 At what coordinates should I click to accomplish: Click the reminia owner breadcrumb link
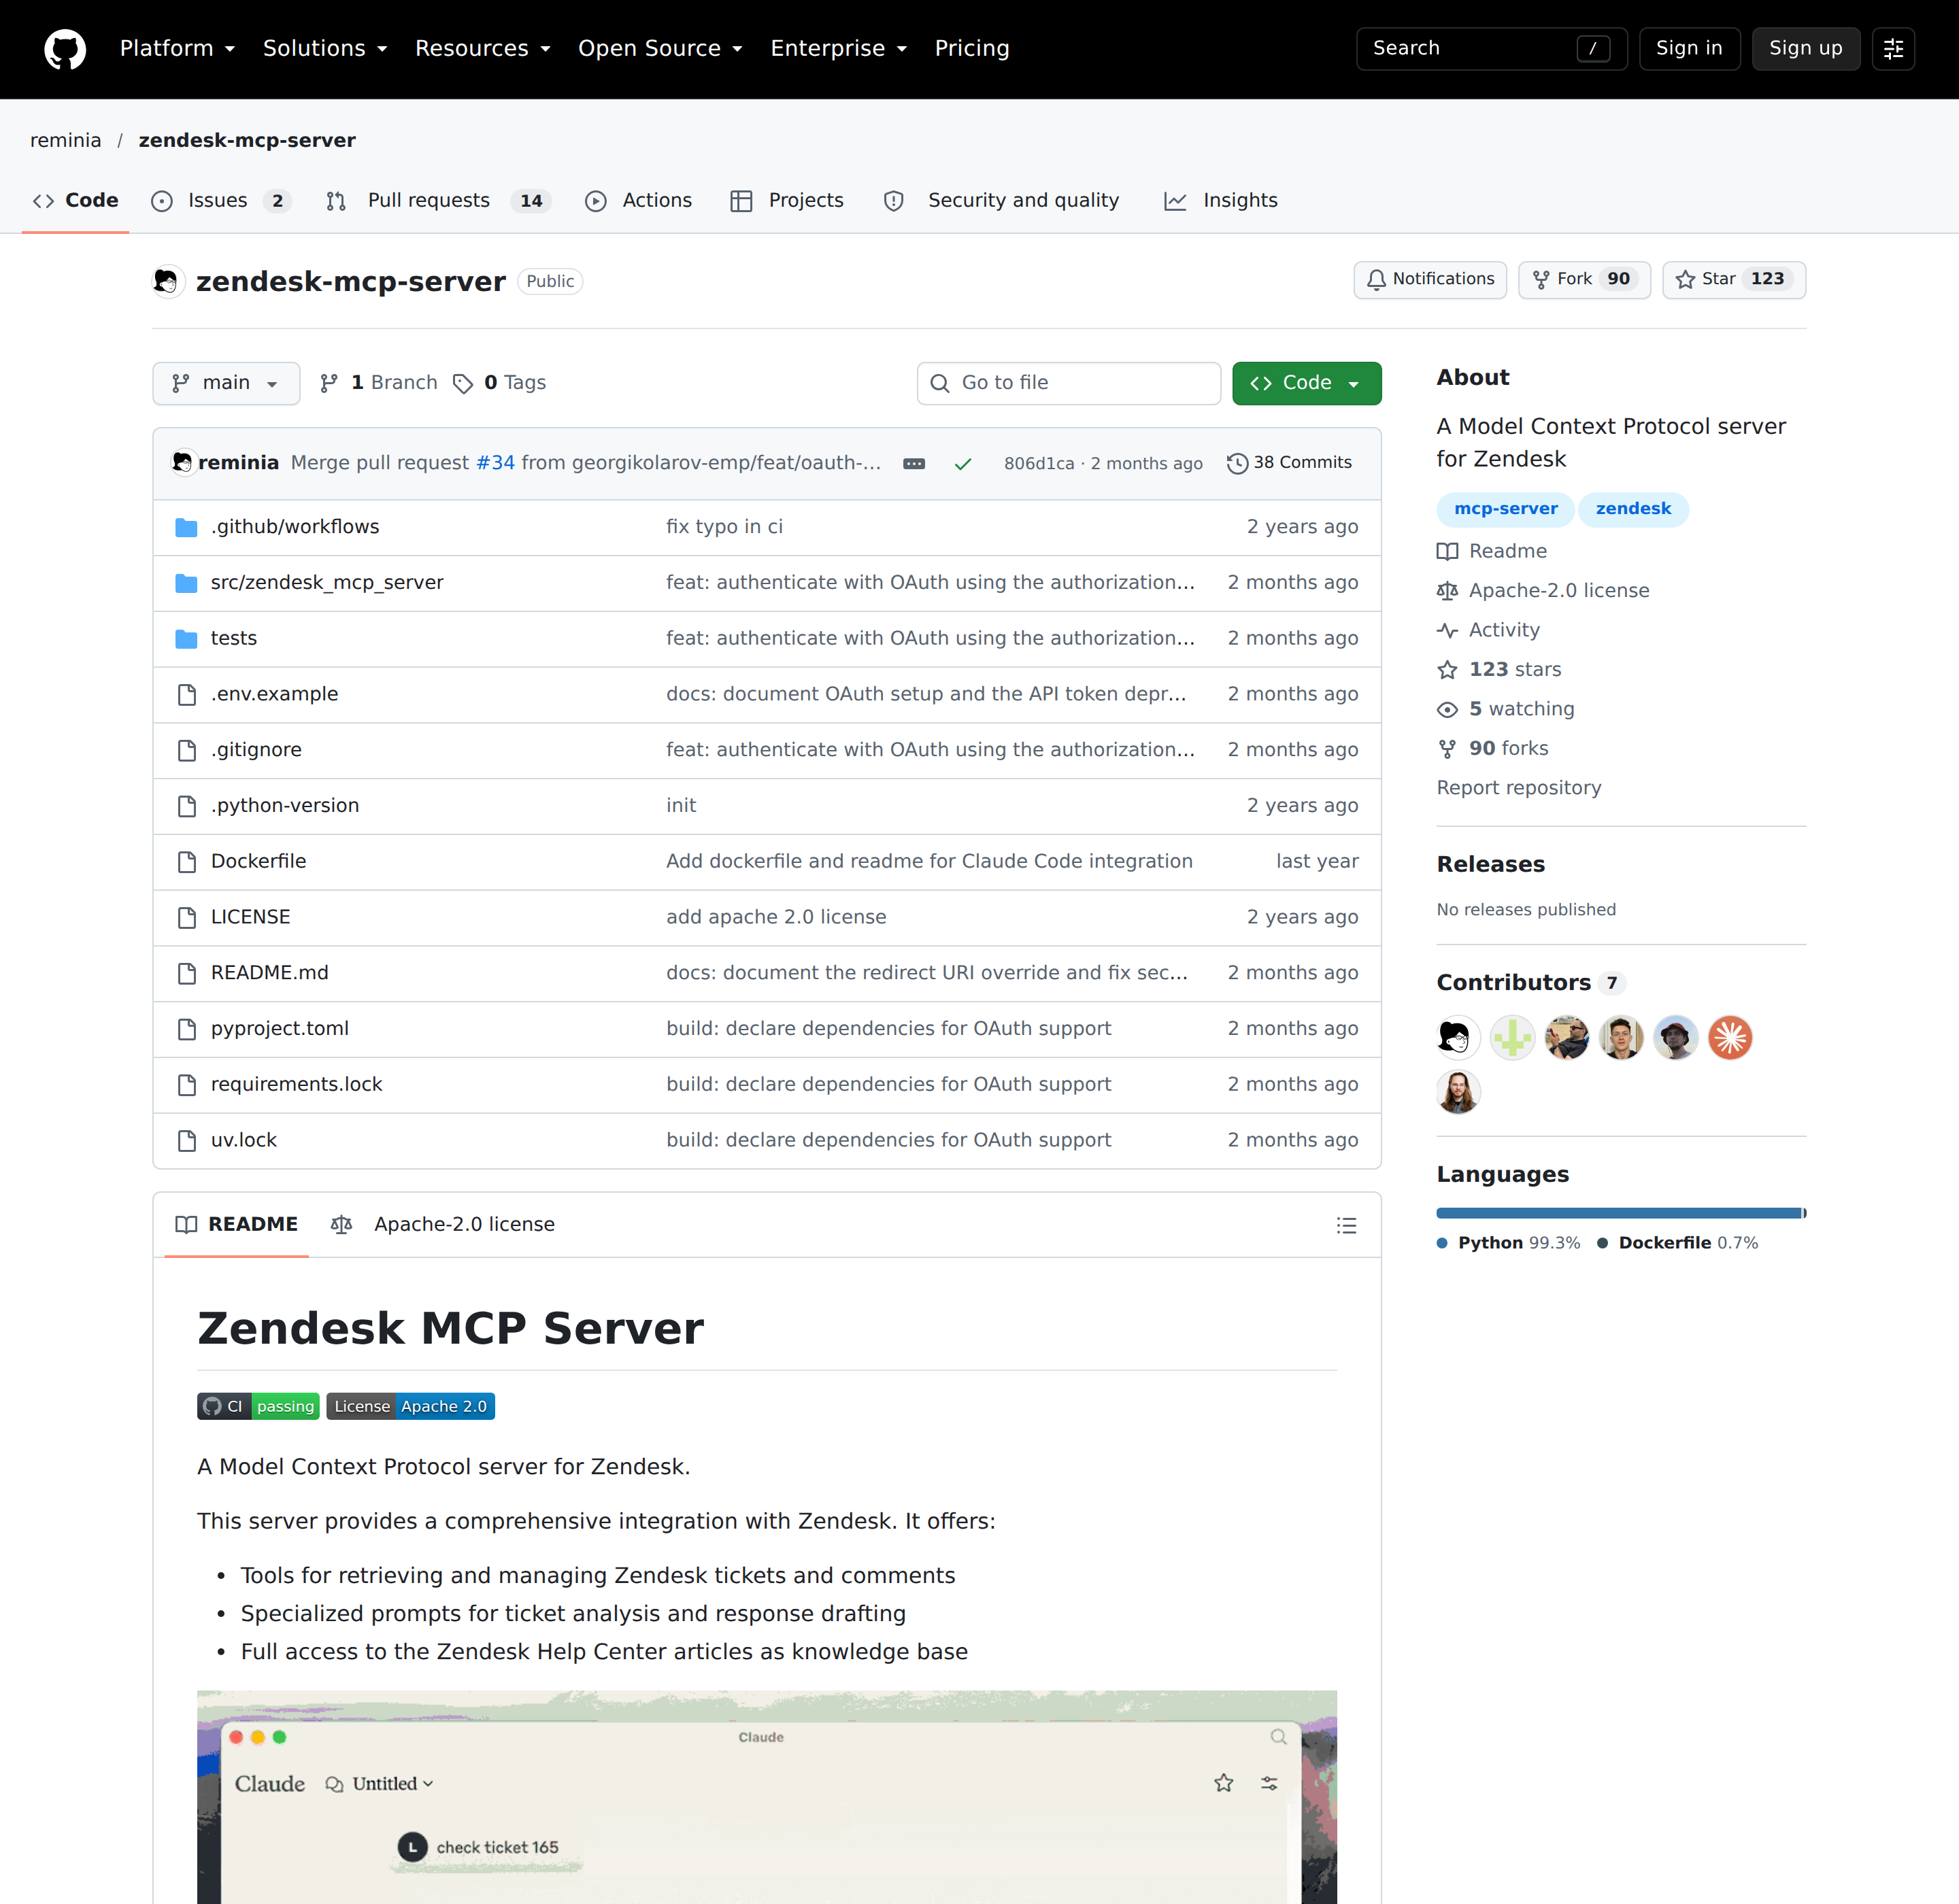[x=66, y=141]
